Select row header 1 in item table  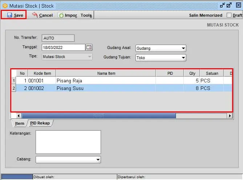(14, 81)
